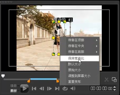Step forward one frame with Next Frame button
The height and width of the screenshot is (95, 120).
49,89
